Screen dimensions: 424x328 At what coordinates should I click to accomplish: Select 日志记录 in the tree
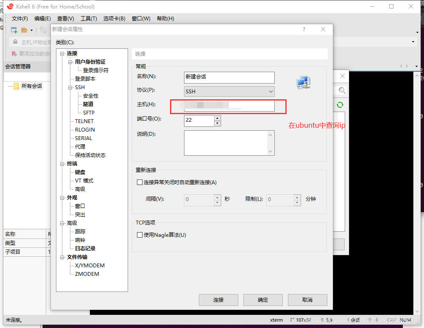coord(85,248)
